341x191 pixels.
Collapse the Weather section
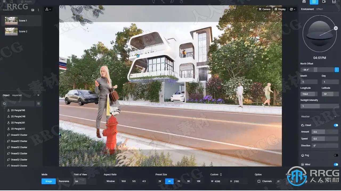click(x=335, y=117)
